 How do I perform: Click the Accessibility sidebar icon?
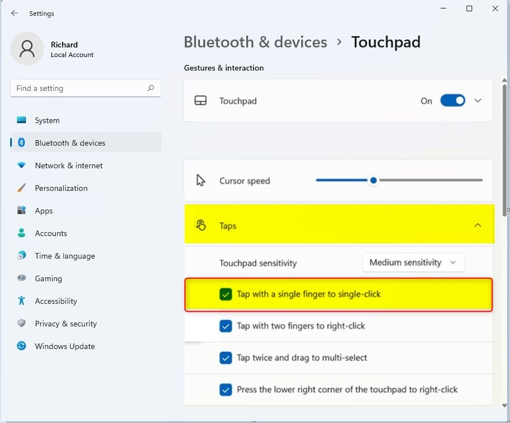pos(21,301)
